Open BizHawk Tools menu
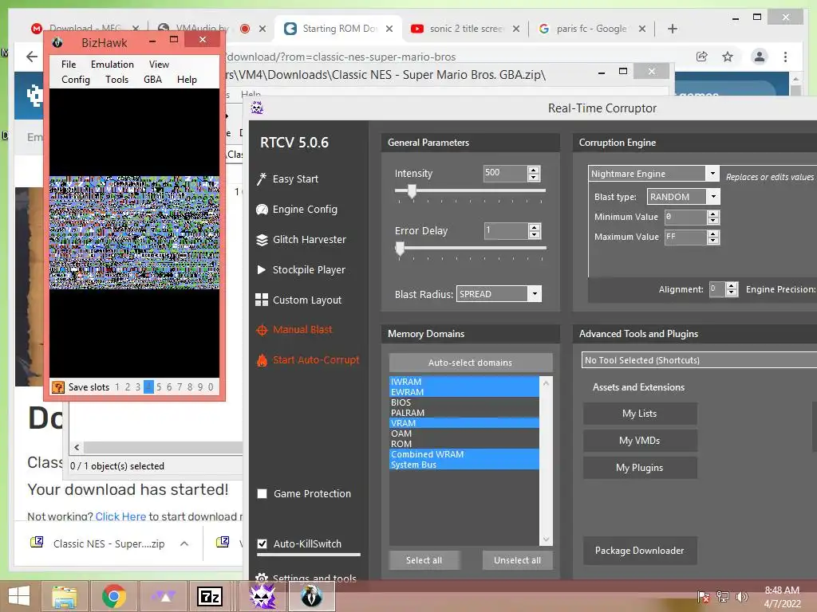The width and height of the screenshot is (817, 612). (x=116, y=80)
